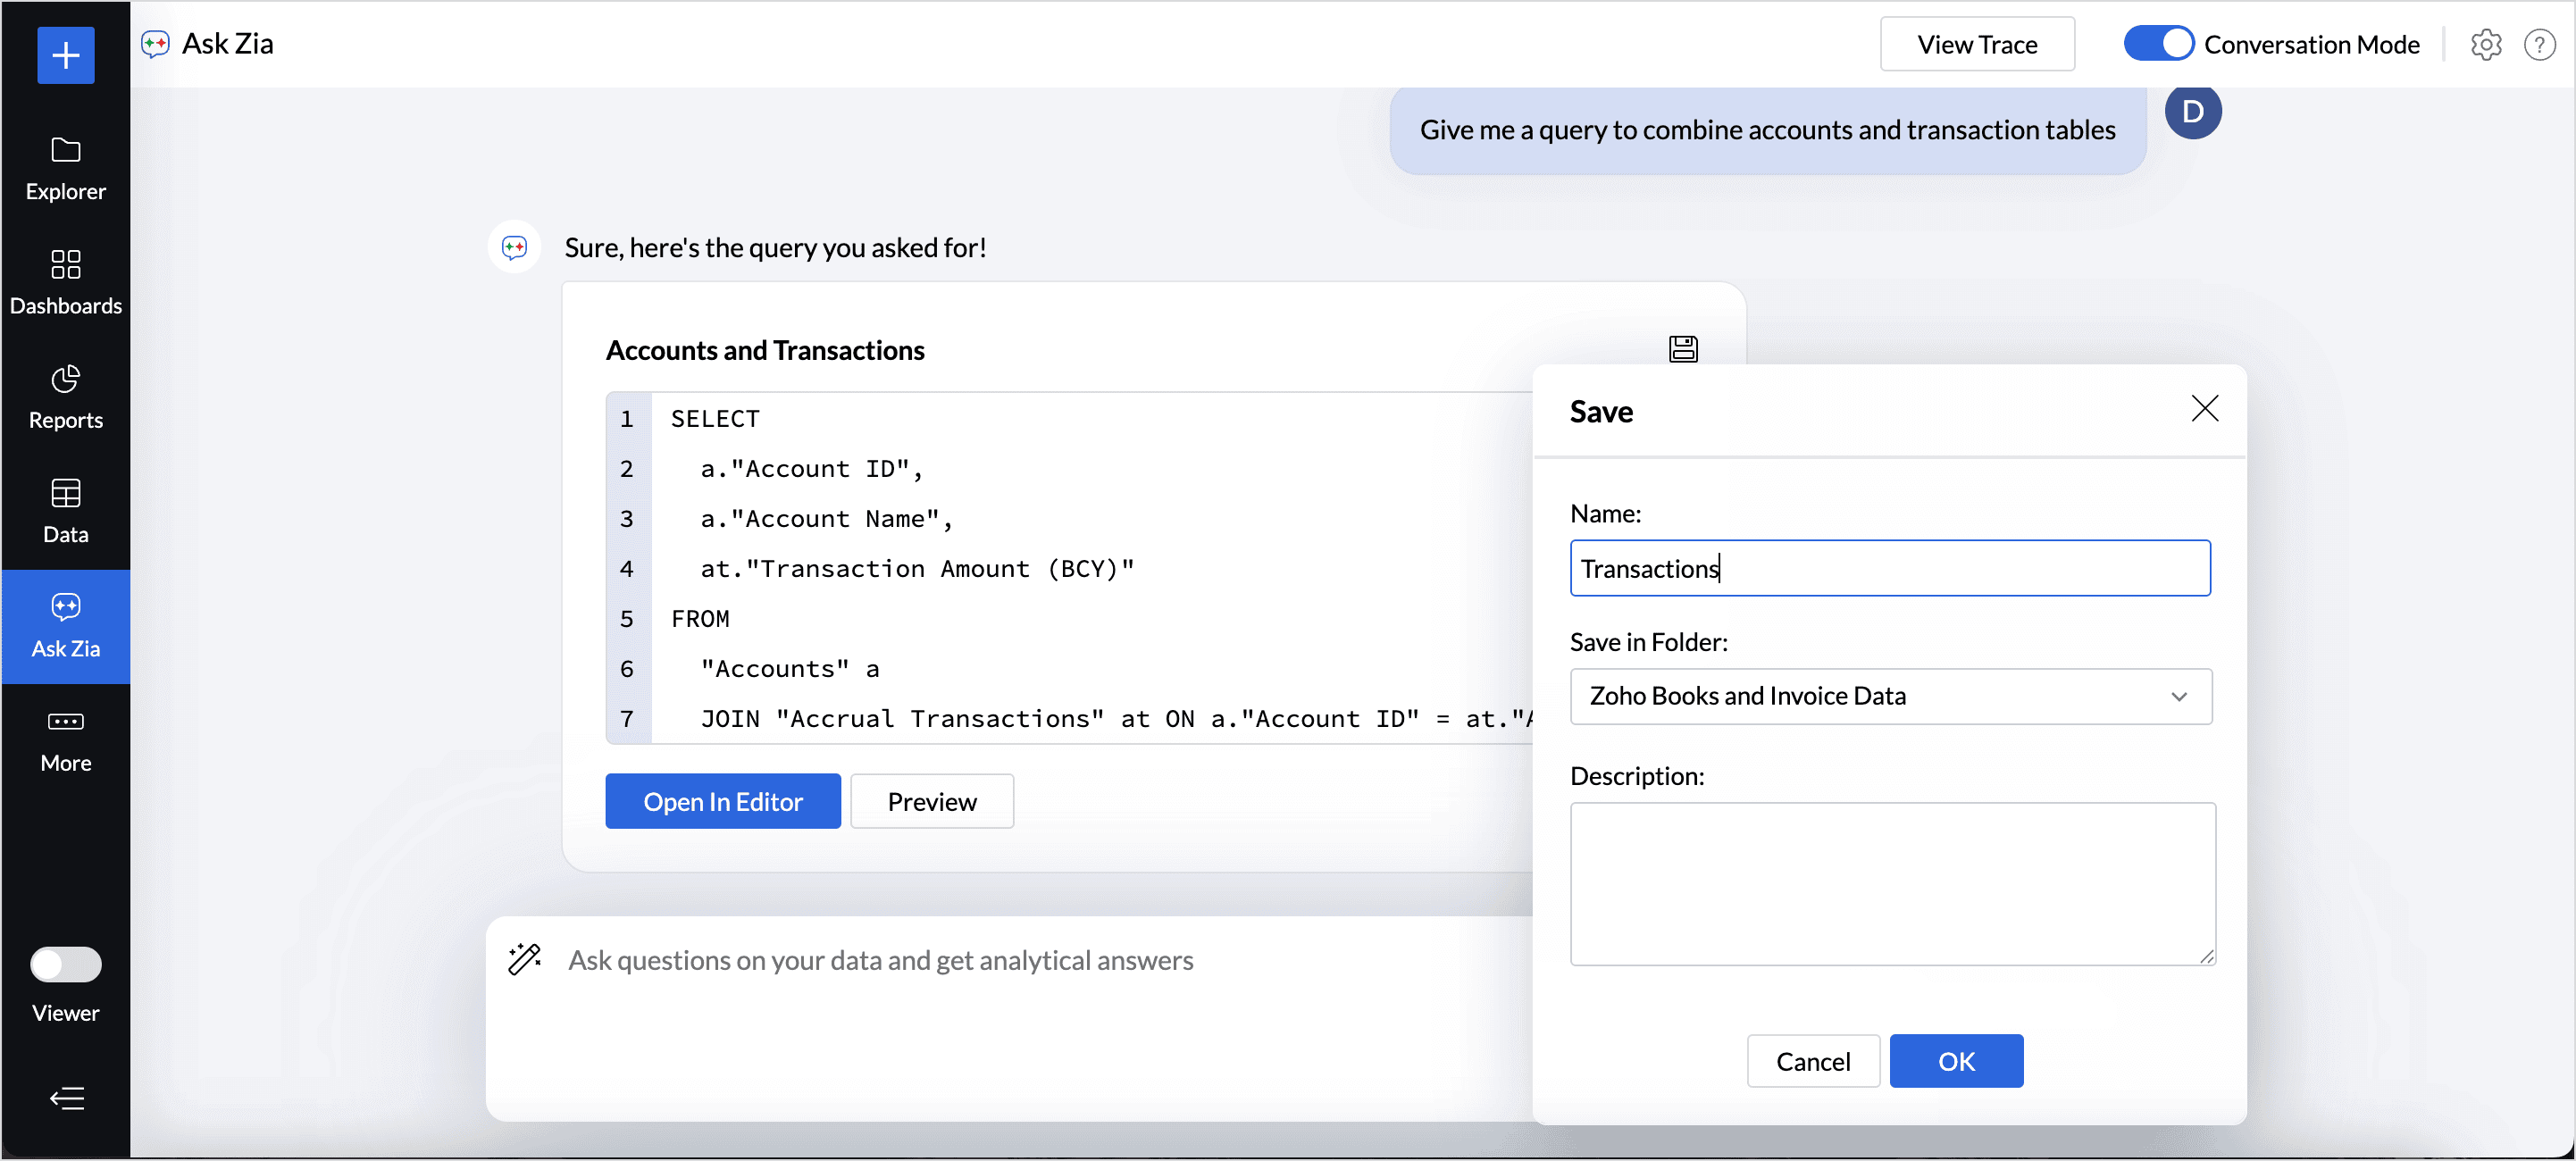Open the Explorer sidebar section
The height and width of the screenshot is (1161, 2576).
coord(66,168)
